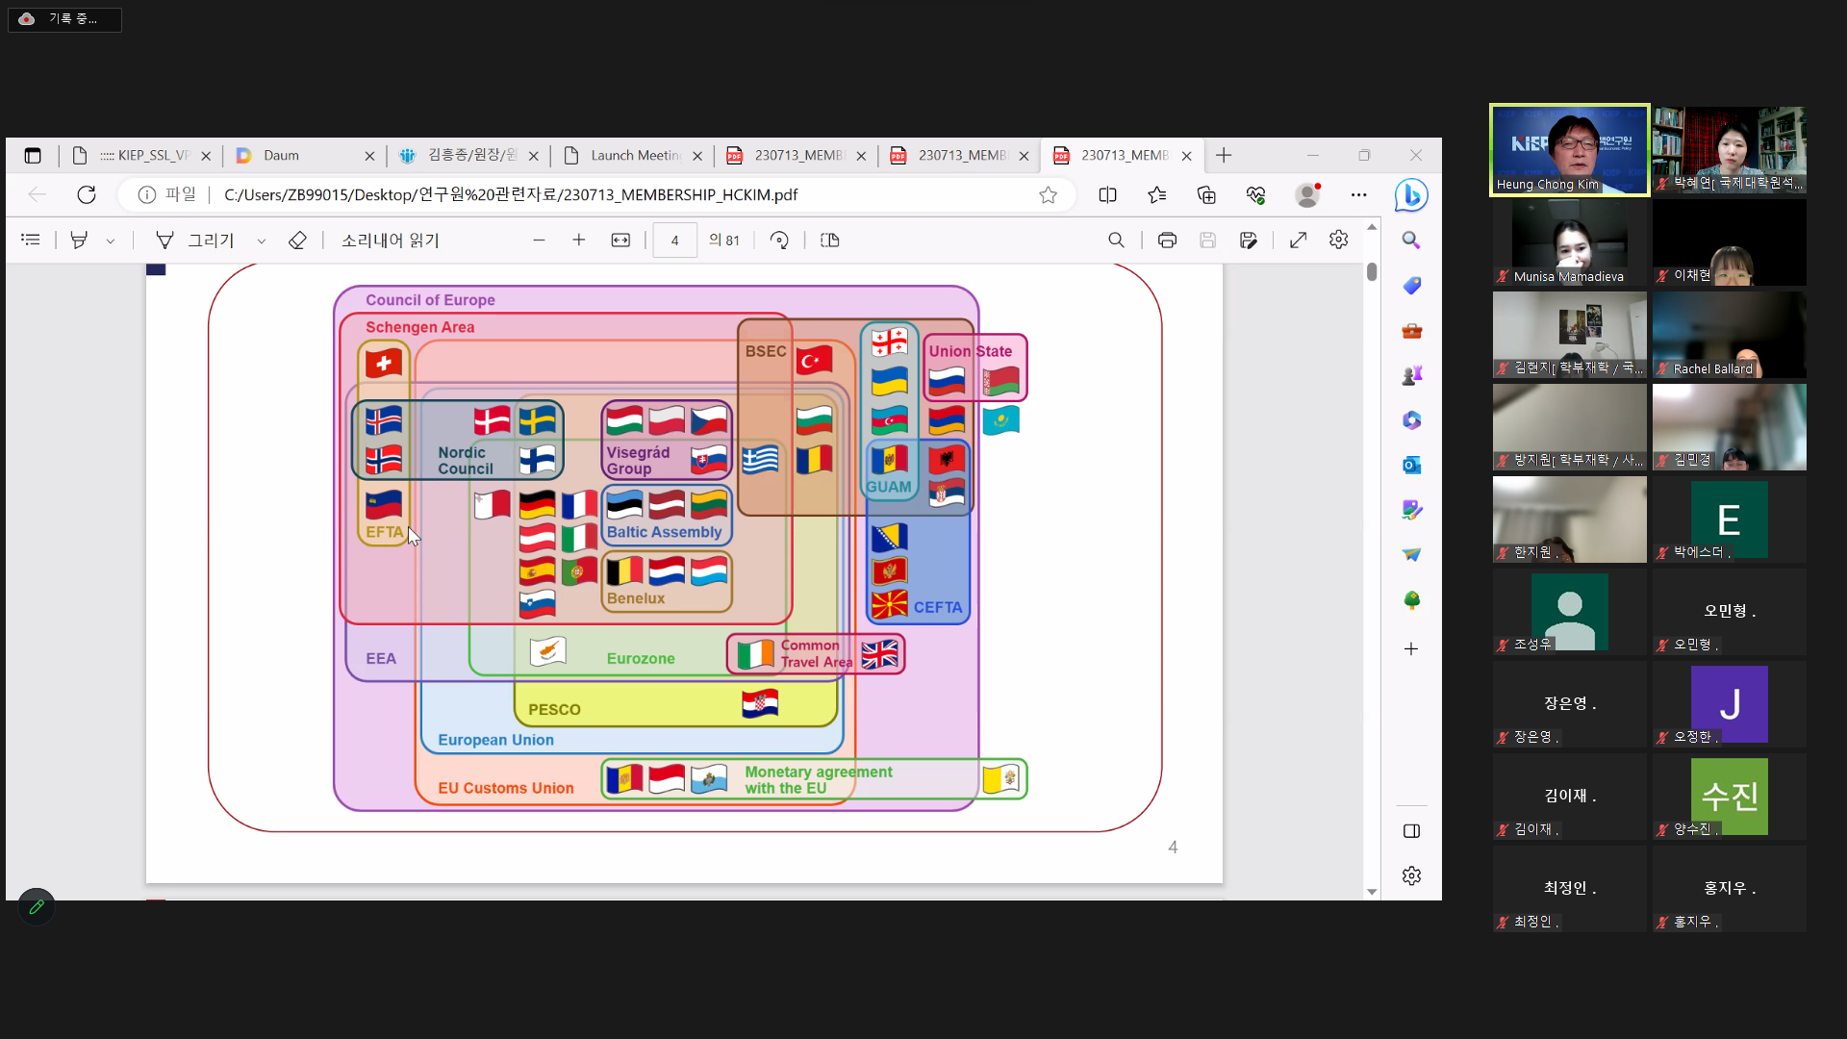Image resolution: width=1847 pixels, height=1039 pixels.
Task: Click the PDF rotate page icon
Action: point(779,241)
